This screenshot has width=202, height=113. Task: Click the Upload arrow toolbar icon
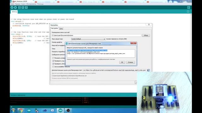point(15,8)
